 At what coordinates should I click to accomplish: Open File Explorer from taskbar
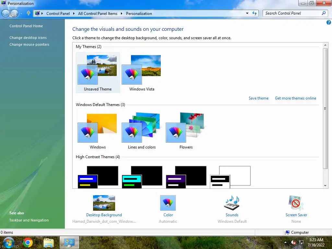49,243
